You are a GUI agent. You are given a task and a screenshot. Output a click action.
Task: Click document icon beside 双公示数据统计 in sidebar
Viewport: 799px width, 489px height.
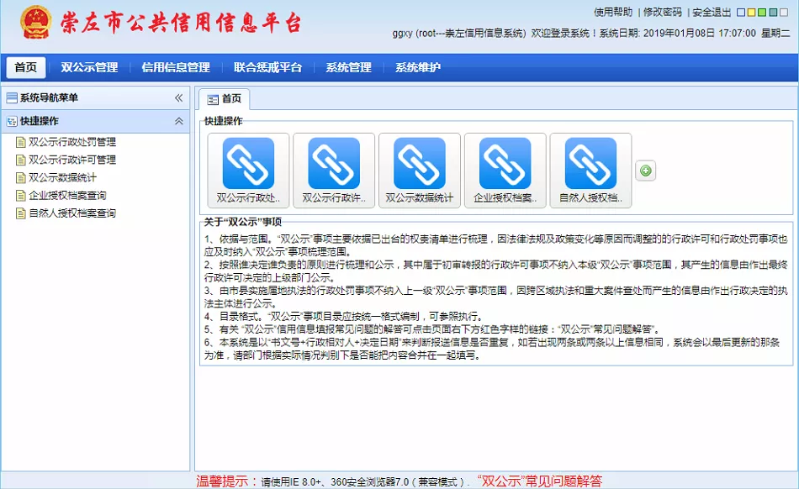(21, 177)
